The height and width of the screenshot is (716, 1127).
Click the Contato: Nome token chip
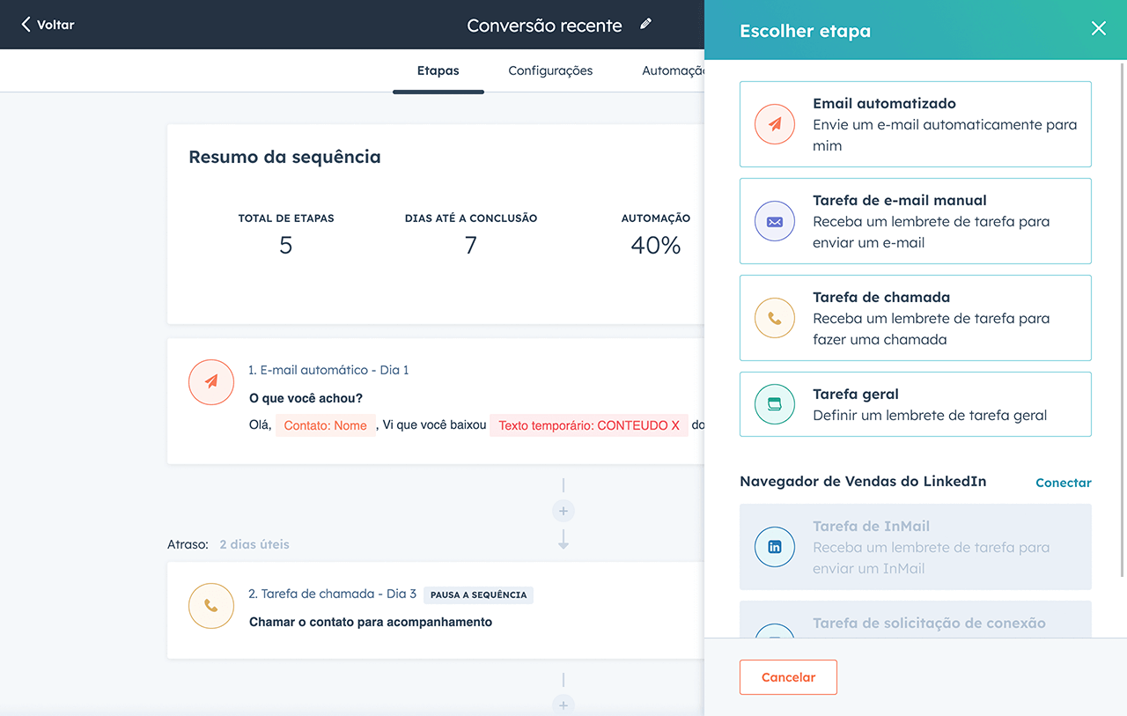coord(326,424)
